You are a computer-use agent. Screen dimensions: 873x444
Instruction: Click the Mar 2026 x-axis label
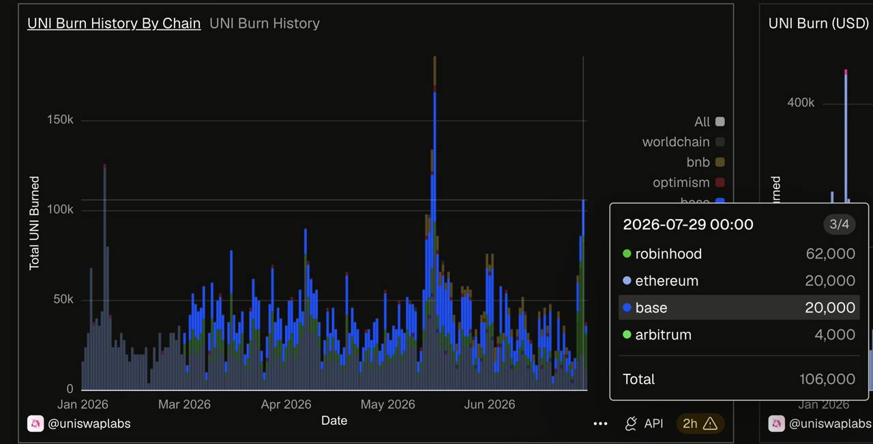[x=183, y=404]
